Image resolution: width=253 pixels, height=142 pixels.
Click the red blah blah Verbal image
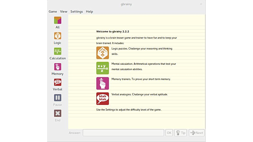[x=103, y=99]
